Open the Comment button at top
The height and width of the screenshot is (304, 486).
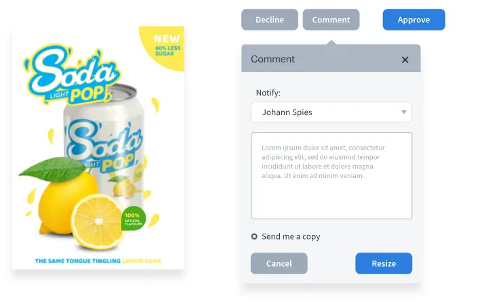pos(331,20)
